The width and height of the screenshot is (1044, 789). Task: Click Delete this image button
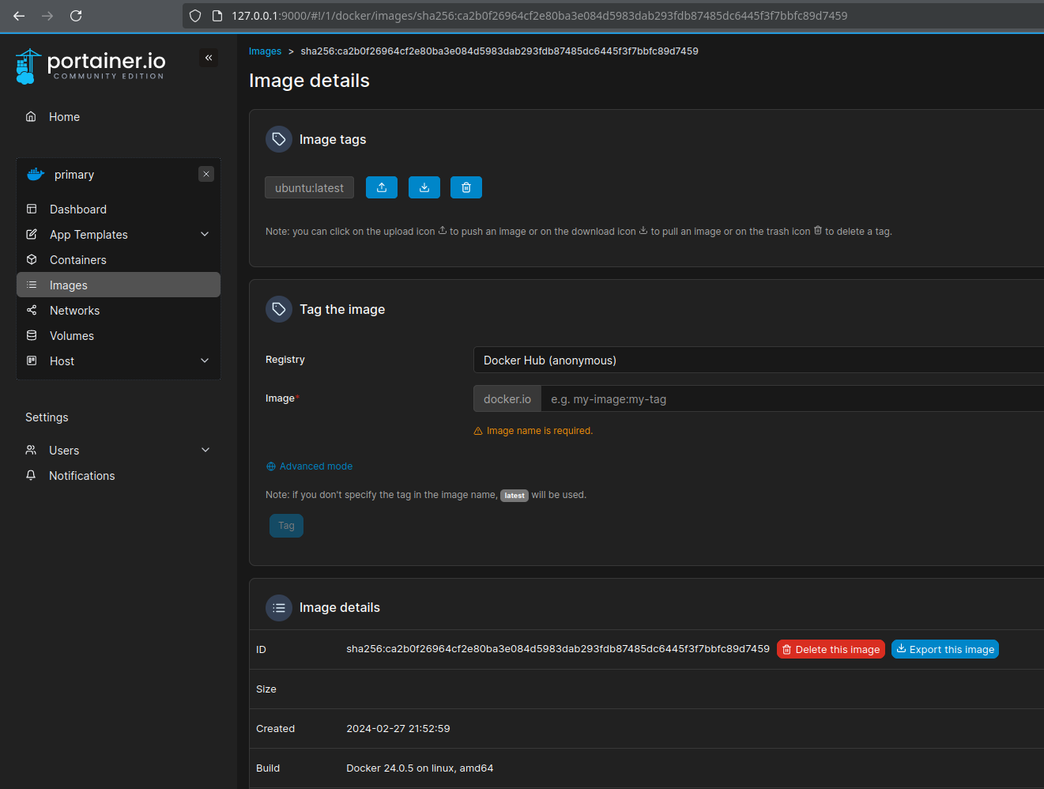(x=831, y=649)
